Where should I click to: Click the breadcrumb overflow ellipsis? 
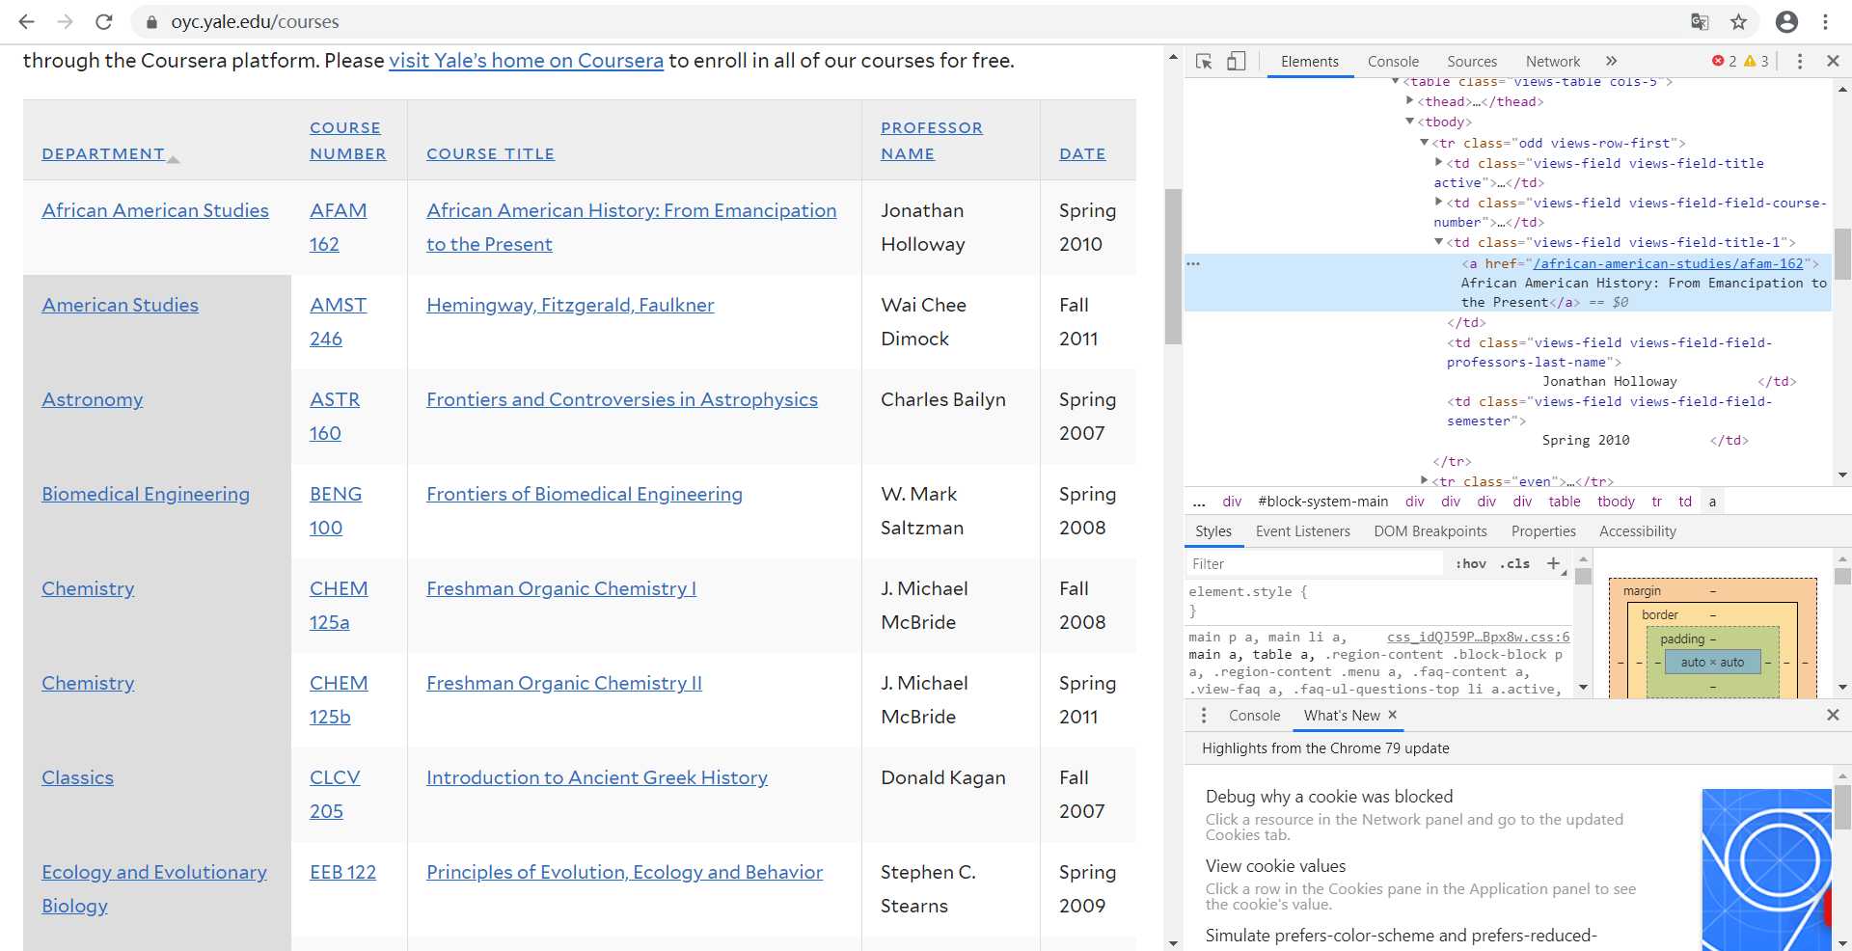click(1199, 502)
